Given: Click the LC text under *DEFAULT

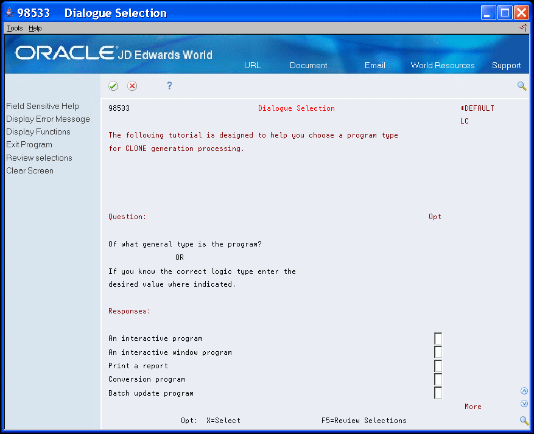Looking at the screenshot, I should click(x=465, y=121).
